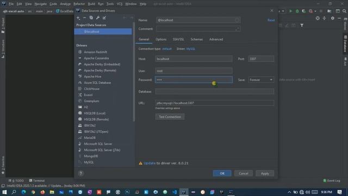This screenshot has height=196, width=348.
Task: Select ClickHouse driver
Action: (92, 89)
